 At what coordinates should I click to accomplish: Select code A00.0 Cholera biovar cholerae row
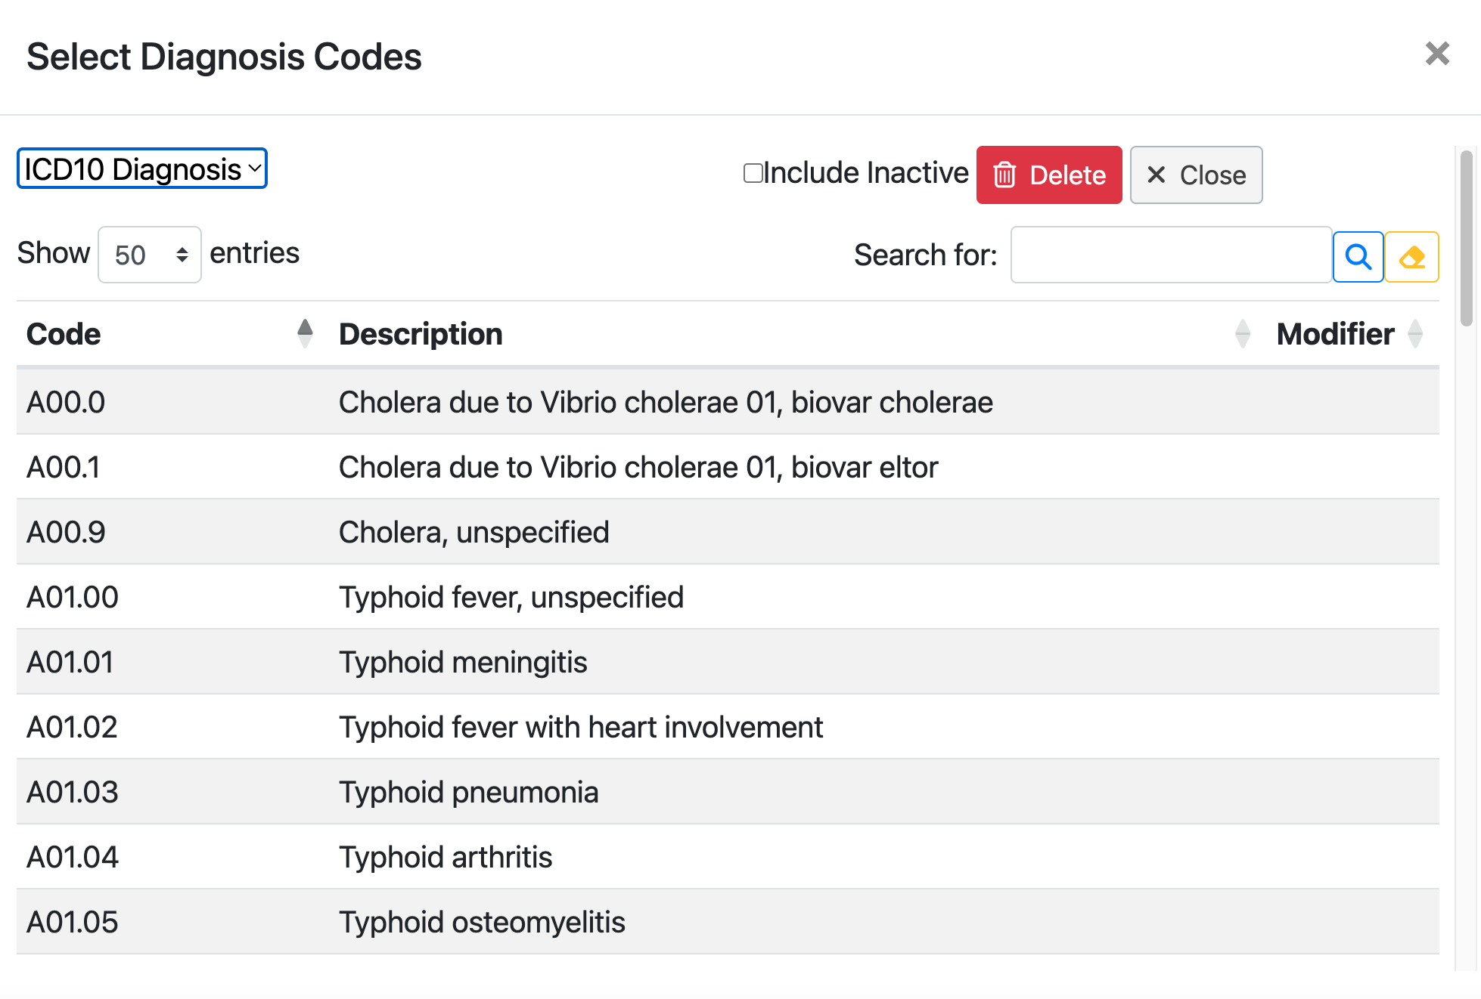(666, 402)
